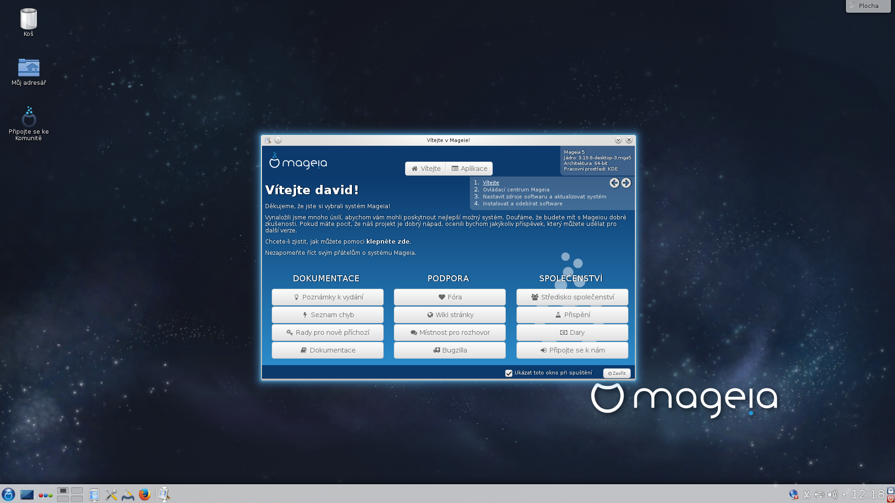Toggle the on-all-desktops pin in titlebar
The image size is (895, 503).
point(278,140)
